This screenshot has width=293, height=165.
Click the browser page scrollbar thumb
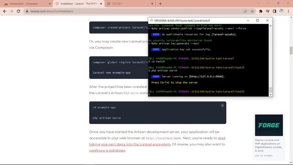pos(291,50)
